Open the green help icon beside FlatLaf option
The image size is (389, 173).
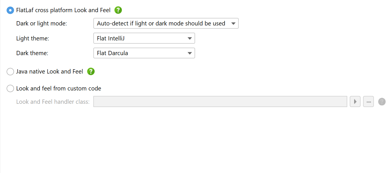click(x=118, y=10)
